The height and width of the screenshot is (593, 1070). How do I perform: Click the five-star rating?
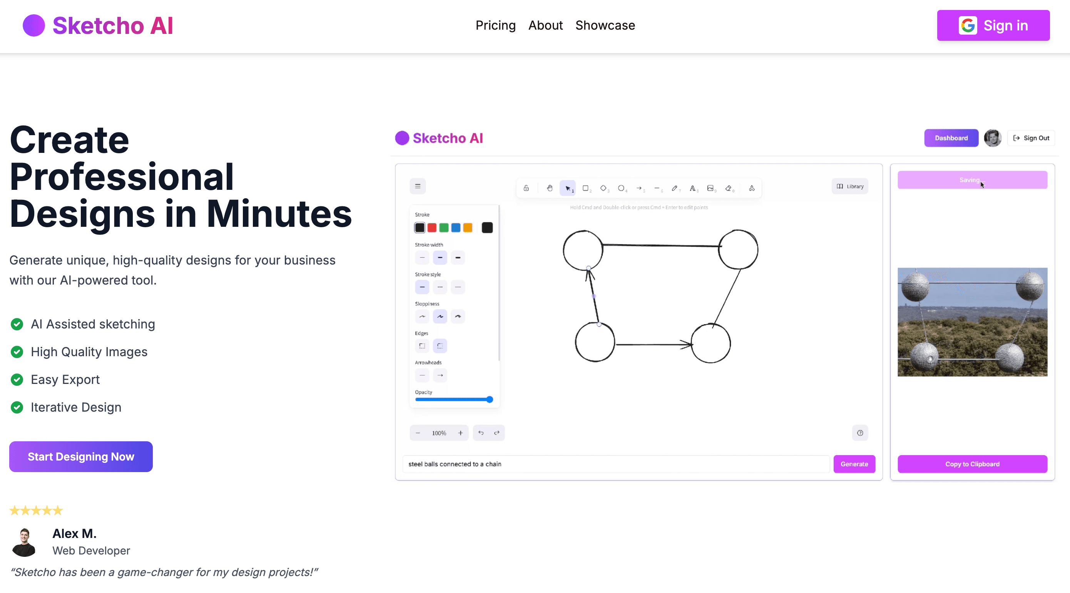36,510
